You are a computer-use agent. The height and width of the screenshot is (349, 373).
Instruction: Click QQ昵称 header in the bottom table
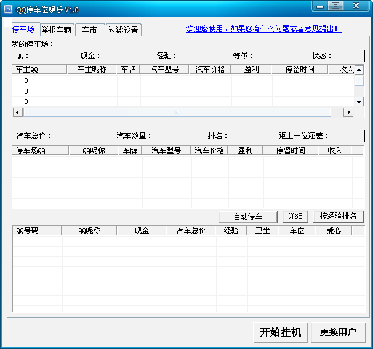[x=89, y=230]
